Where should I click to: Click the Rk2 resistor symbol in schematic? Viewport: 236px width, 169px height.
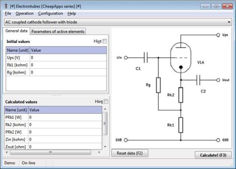pos(181,95)
